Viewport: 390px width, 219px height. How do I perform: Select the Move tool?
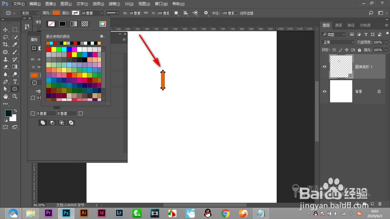click(5, 30)
